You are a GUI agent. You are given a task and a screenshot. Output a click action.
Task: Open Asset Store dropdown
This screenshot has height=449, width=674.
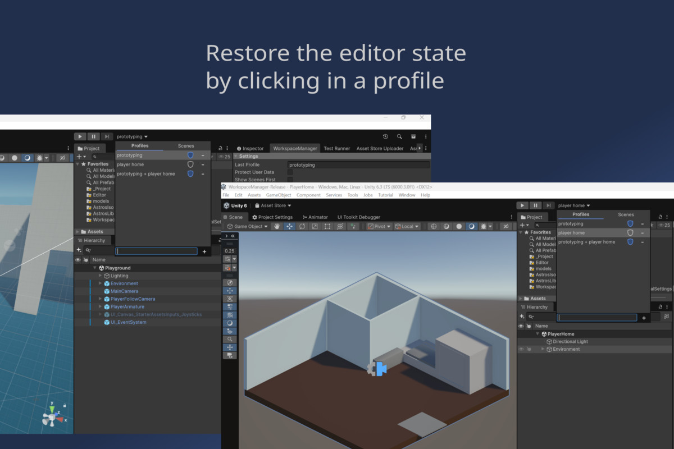(272, 205)
